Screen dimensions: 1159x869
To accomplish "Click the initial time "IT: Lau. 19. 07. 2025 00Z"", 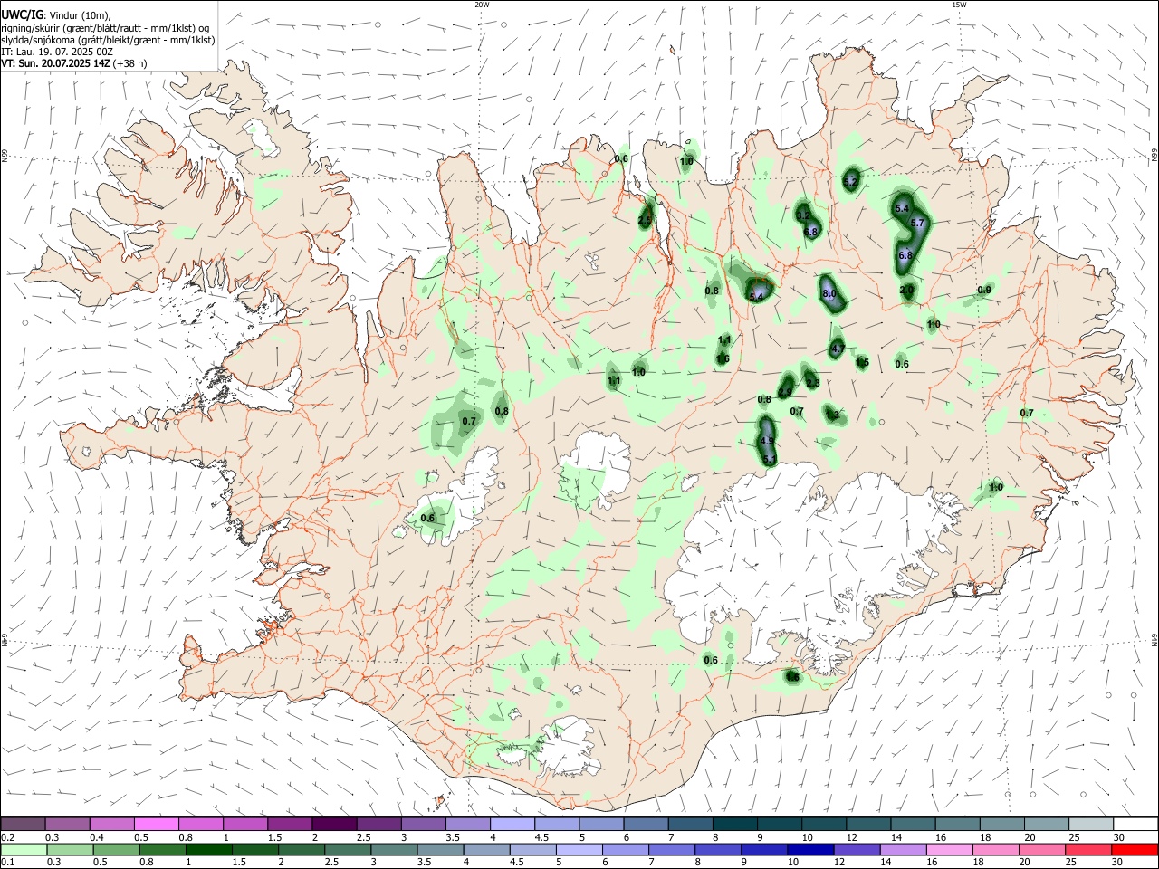I will [57, 52].
